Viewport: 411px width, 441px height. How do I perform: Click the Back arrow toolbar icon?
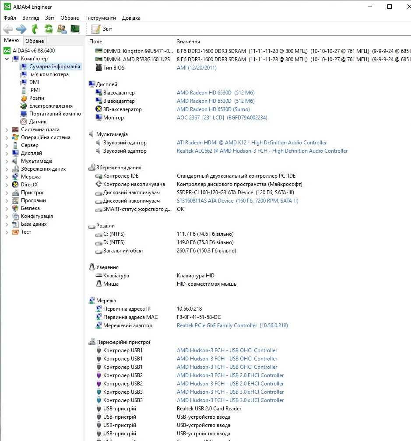[x=8, y=29]
